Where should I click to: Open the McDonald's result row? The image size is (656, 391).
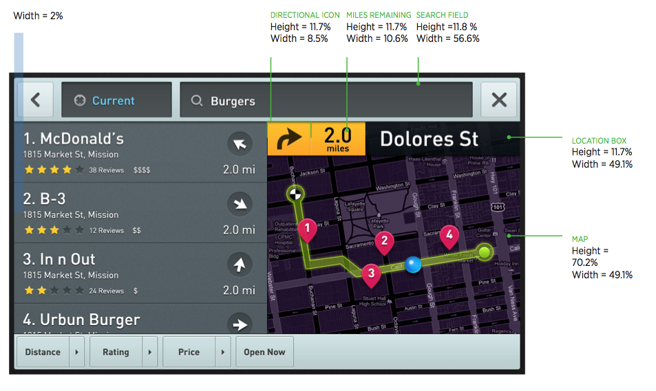click(x=140, y=153)
